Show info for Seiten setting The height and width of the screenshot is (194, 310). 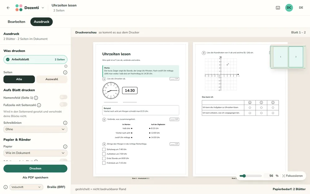tap(65, 72)
